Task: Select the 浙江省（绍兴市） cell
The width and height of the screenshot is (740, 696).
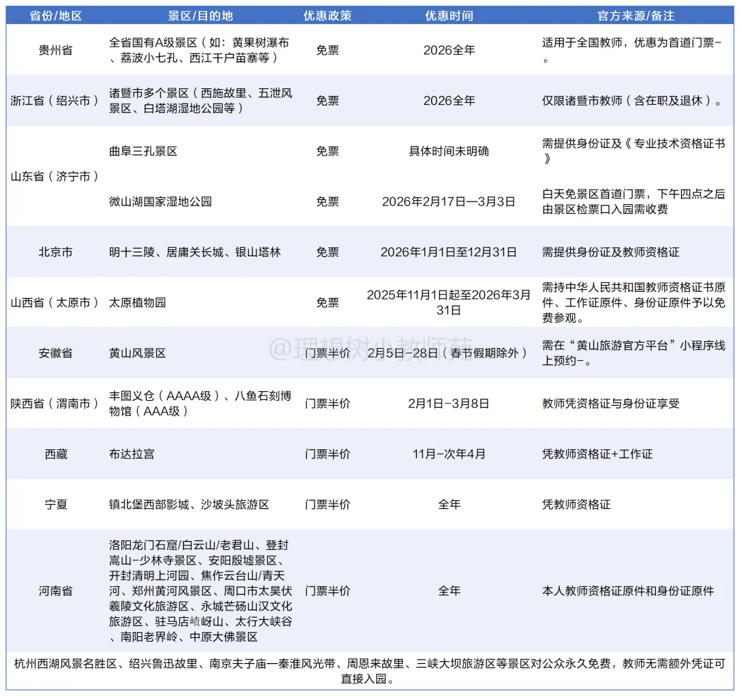Action: coord(56,101)
